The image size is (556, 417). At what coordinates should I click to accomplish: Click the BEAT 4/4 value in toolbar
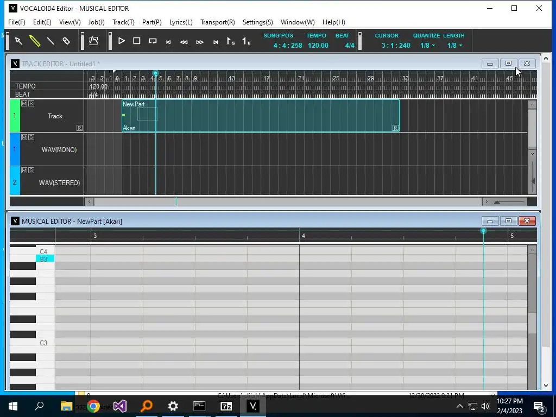(350, 46)
